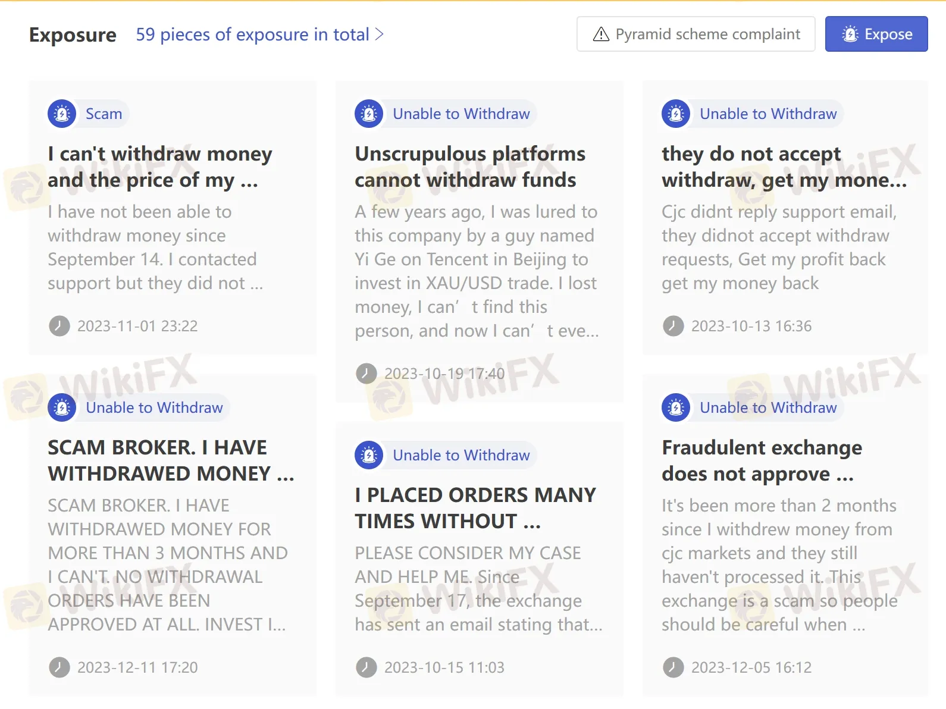Screen dimensions: 946x709
Task: Open 'I PLACED ORDERS MANY TIMES' post
Action: (x=475, y=508)
